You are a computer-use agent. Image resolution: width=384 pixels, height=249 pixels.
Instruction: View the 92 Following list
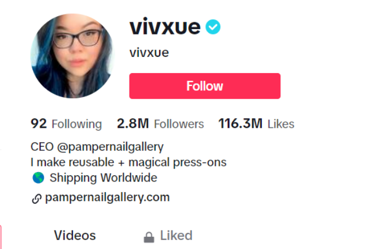click(66, 123)
